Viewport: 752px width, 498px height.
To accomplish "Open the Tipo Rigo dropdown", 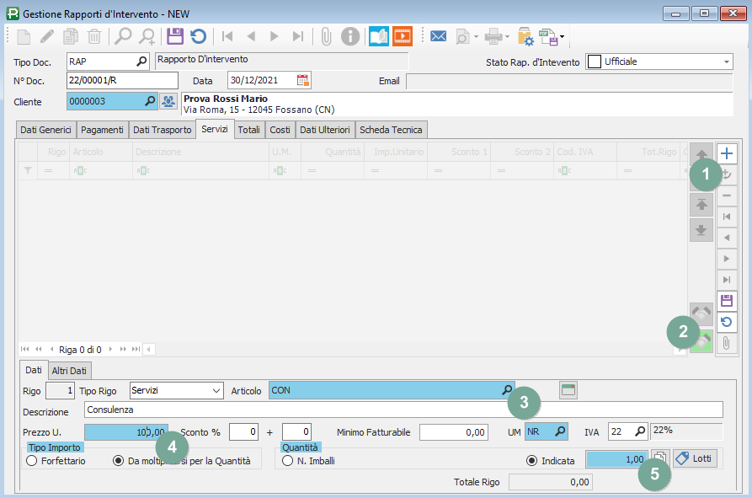I will (216, 391).
